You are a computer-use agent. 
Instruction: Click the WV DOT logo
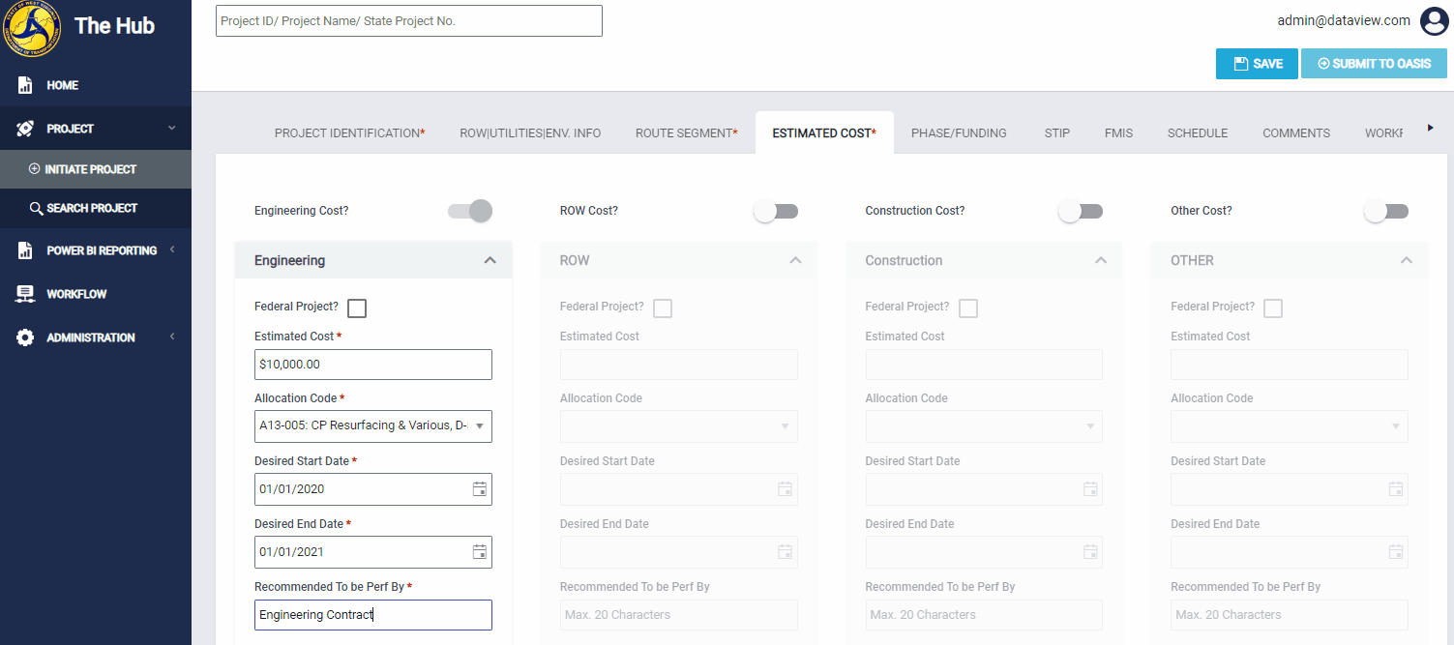coord(33,28)
